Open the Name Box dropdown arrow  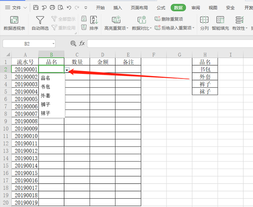coord(53,44)
